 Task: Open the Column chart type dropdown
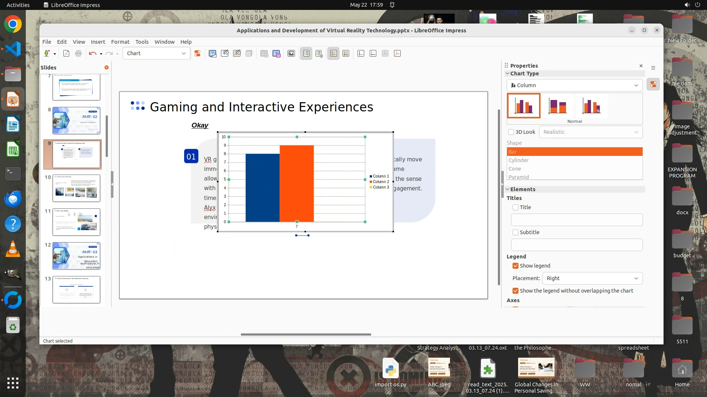574,85
